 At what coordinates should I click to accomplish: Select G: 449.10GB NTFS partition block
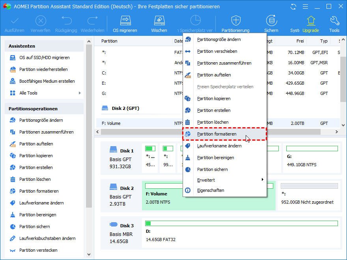pyautogui.click(x=312, y=158)
